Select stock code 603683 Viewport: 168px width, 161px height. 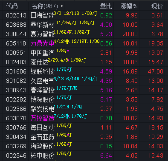coord(16,25)
